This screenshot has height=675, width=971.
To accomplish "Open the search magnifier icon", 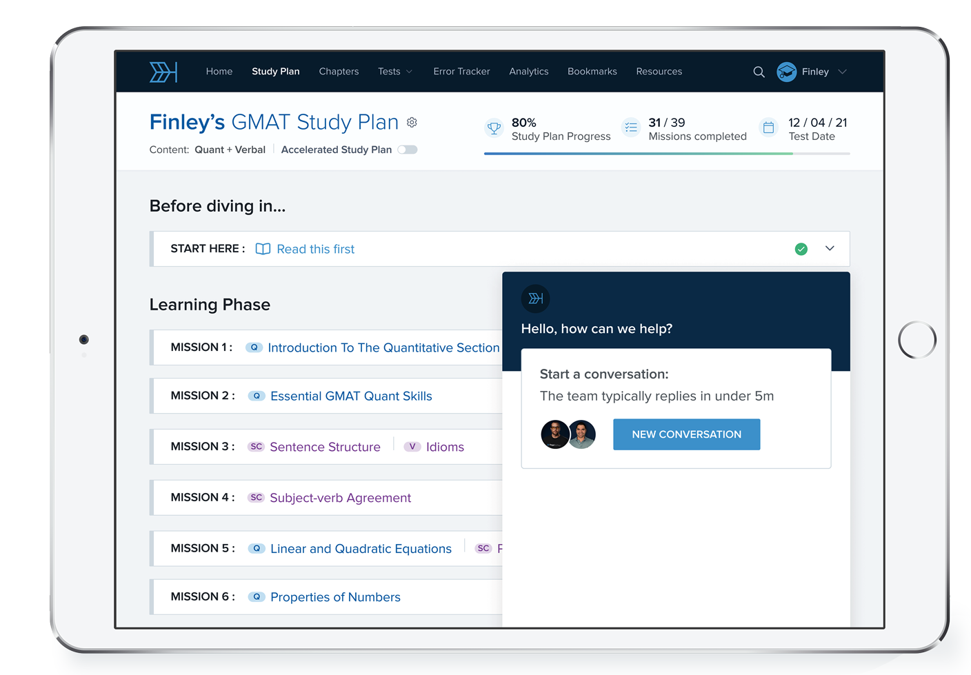I will [759, 72].
